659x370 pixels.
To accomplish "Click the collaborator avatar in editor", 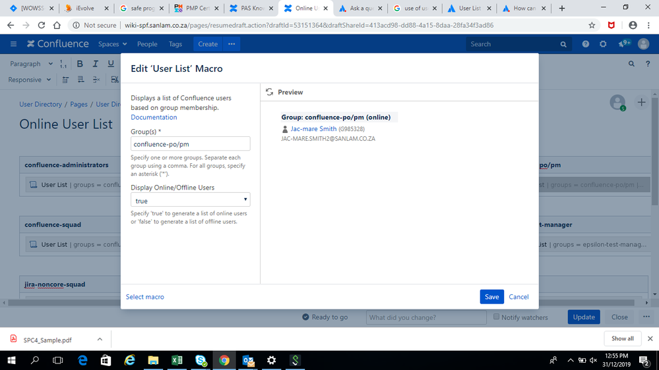I will tap(617, 102).
